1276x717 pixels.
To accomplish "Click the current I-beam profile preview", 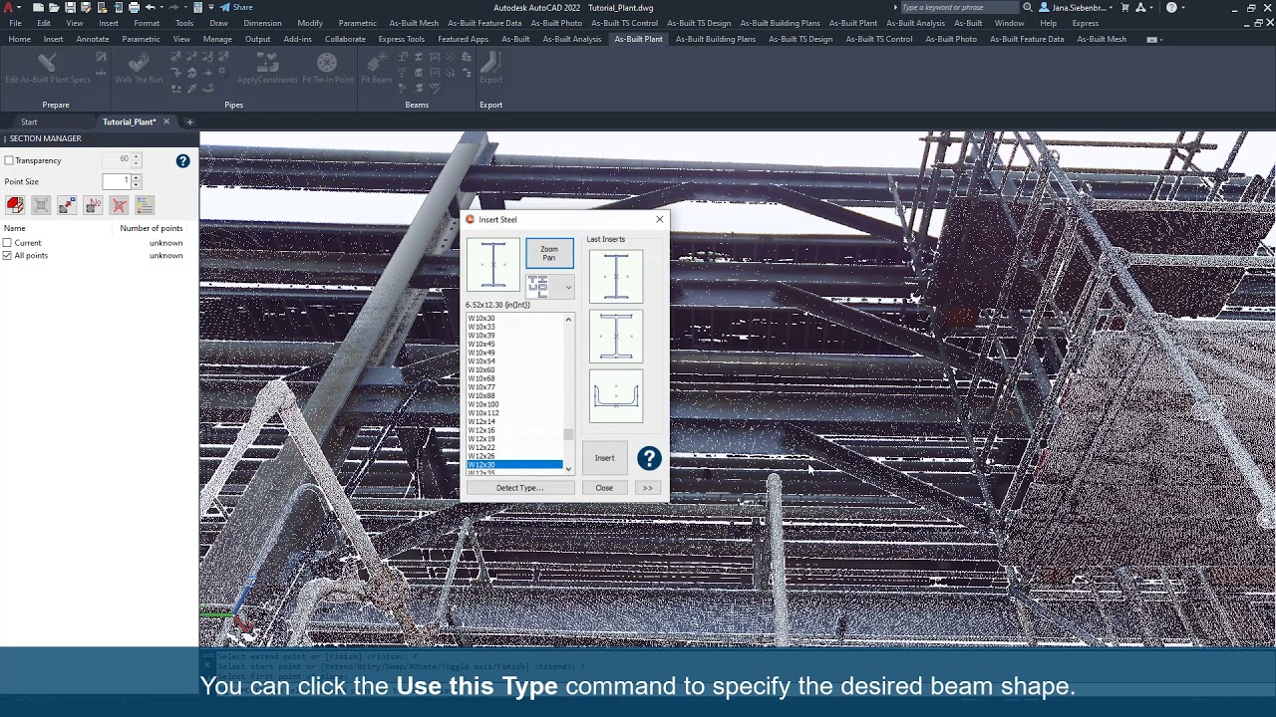I will click(493, 265).
